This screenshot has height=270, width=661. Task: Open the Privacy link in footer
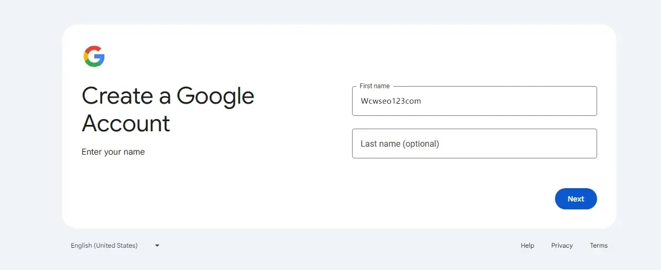[x=562, y=246]
